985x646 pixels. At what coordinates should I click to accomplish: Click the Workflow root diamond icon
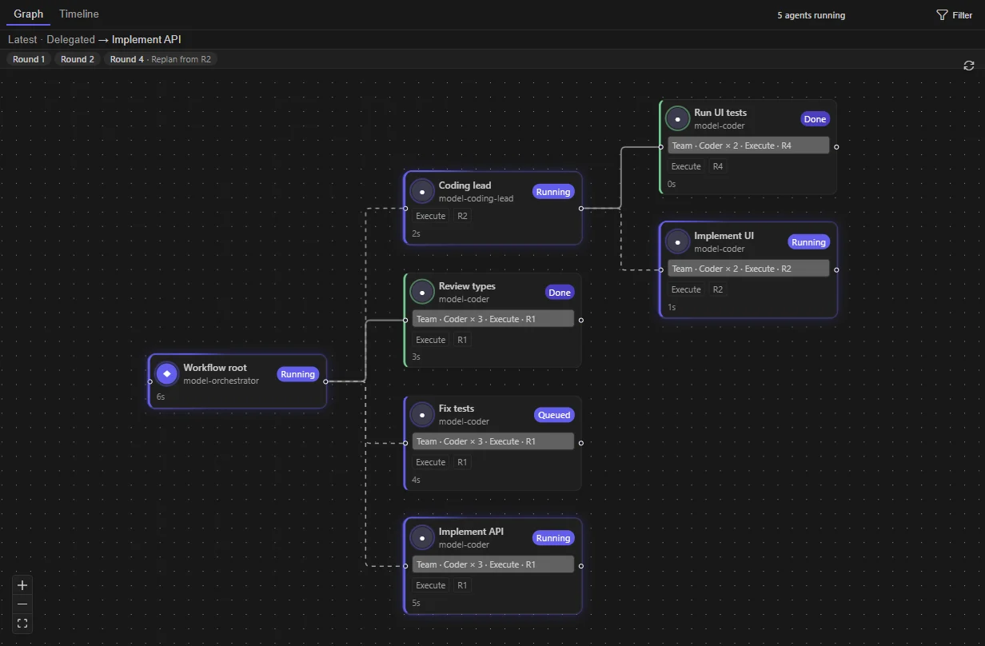click(167, 373)
